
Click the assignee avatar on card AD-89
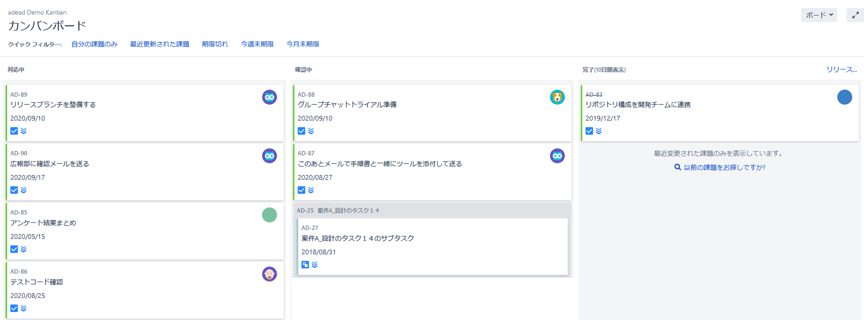(269, 97)
